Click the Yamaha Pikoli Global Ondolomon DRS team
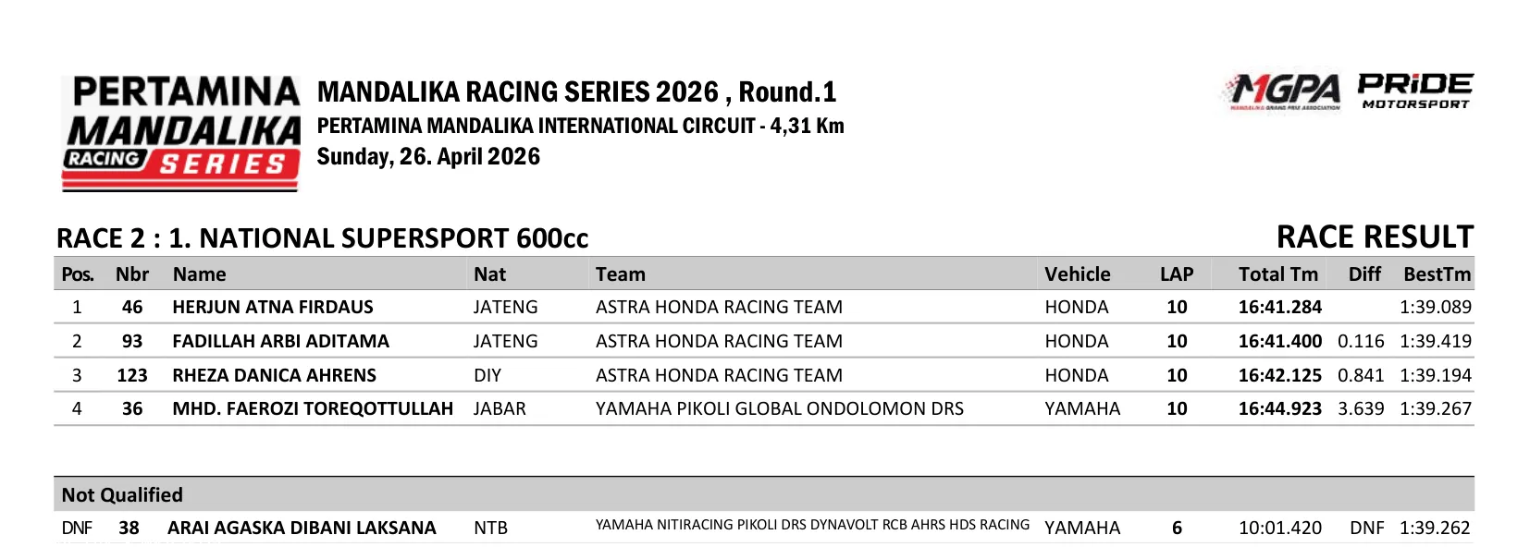The width and height of the screenshot is (1530, 559). (x=779, y=408)
